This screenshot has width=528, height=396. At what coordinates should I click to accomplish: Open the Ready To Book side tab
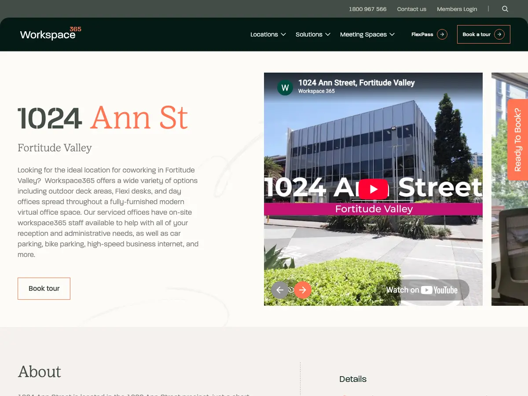(518, 139)
